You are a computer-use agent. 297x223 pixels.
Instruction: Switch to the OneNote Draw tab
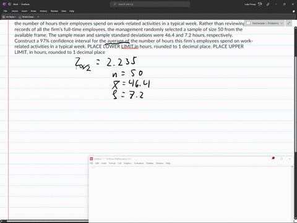(x=33, y=11)
